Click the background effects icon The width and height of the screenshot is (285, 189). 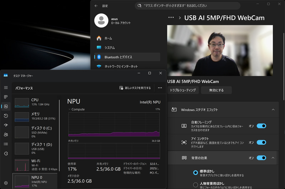click(184, 158)
